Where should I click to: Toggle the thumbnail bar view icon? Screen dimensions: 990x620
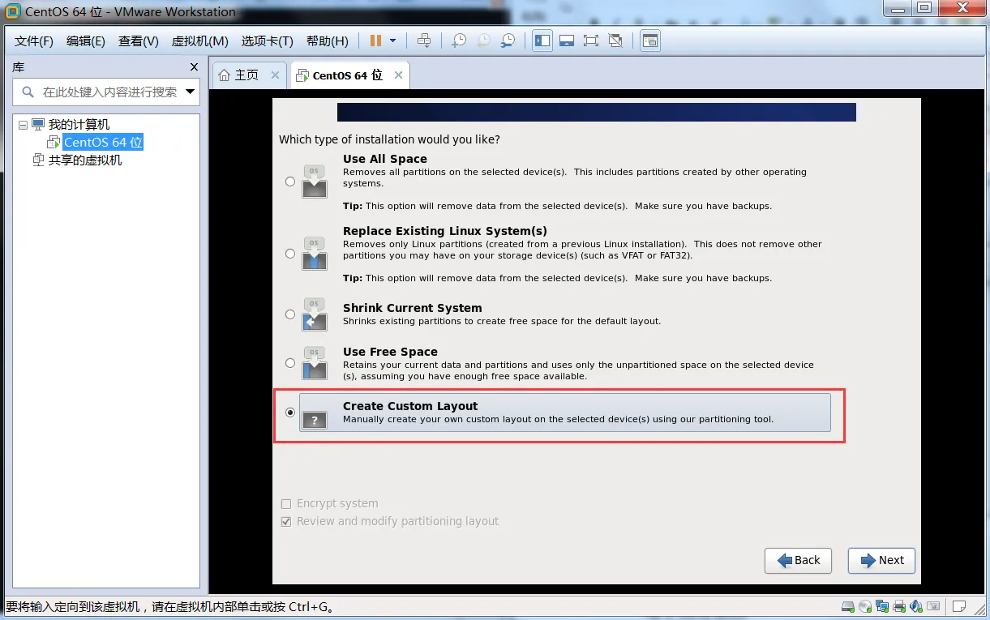pos(567,41)
